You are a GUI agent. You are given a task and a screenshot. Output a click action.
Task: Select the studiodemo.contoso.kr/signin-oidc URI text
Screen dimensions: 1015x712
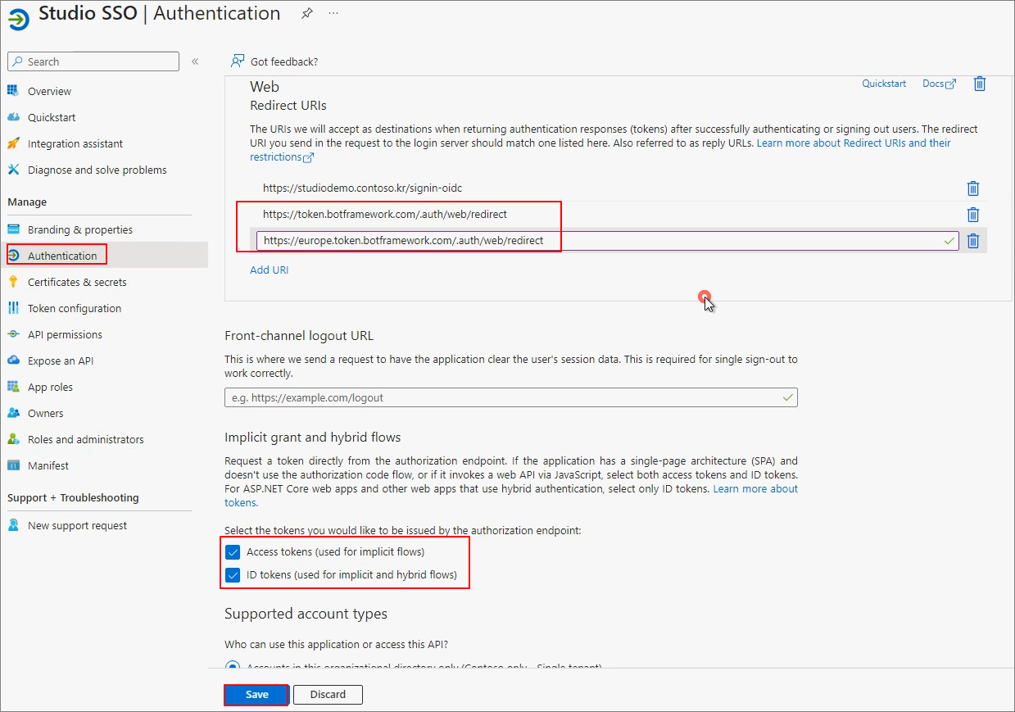coord(362,188)
